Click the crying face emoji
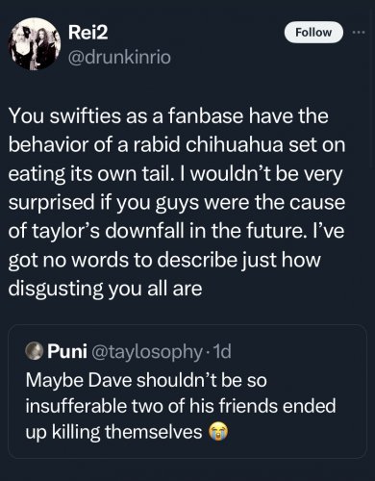The width and height of the screenshot is (375, 481). pos(218,432)
